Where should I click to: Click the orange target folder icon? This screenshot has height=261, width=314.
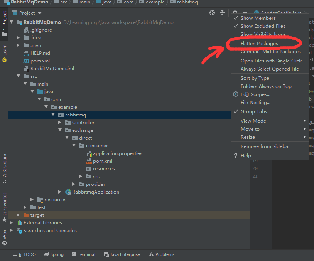(x=26, y=215)
